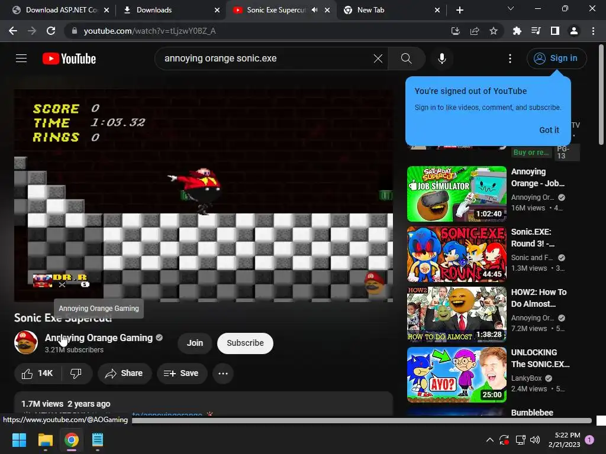Image resolution: width=606 pixels, height=454 pixels.
Task: Open Chrome profile icon
Action: coord(574,31)
